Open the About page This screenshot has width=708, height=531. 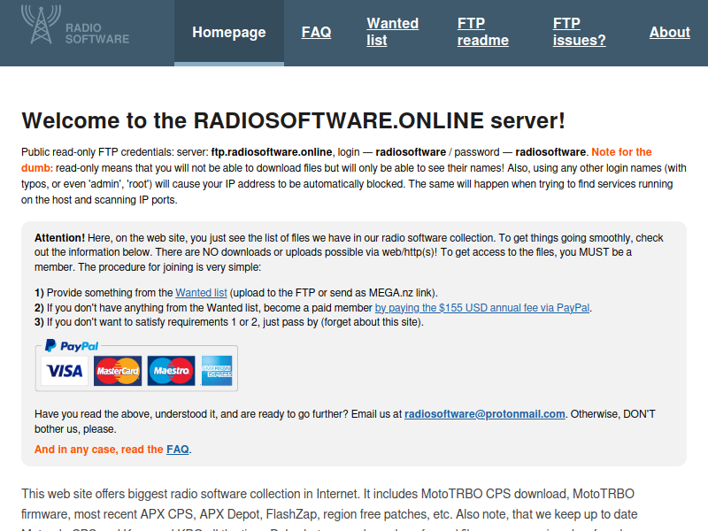click(x=670, y=32)
